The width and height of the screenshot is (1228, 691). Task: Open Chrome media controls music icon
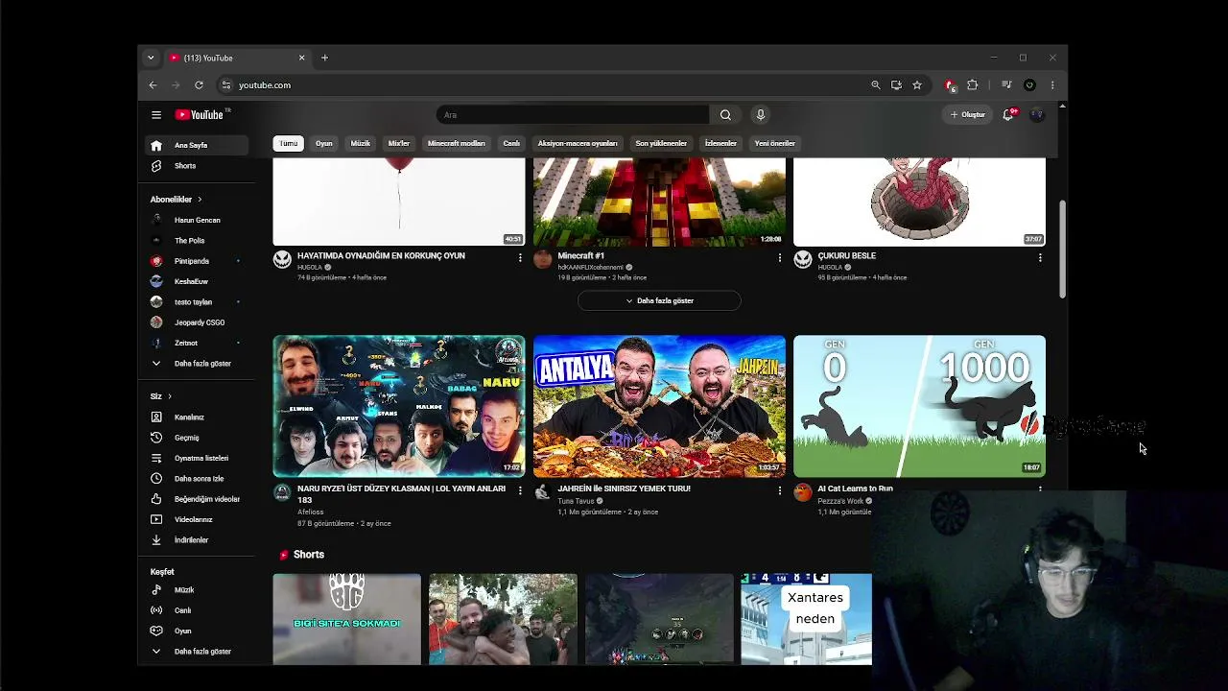[1006, 85]
